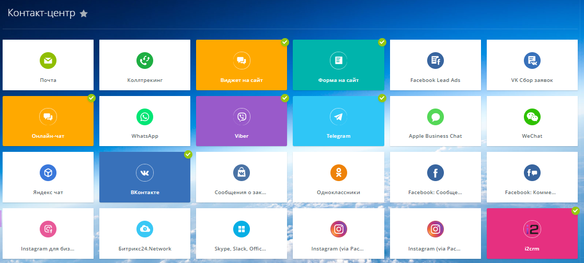Image resolution: width=584 pixels, height=263 pixels.
Task: Click the Facebook Lead Ads label
Action: point(435,80)
